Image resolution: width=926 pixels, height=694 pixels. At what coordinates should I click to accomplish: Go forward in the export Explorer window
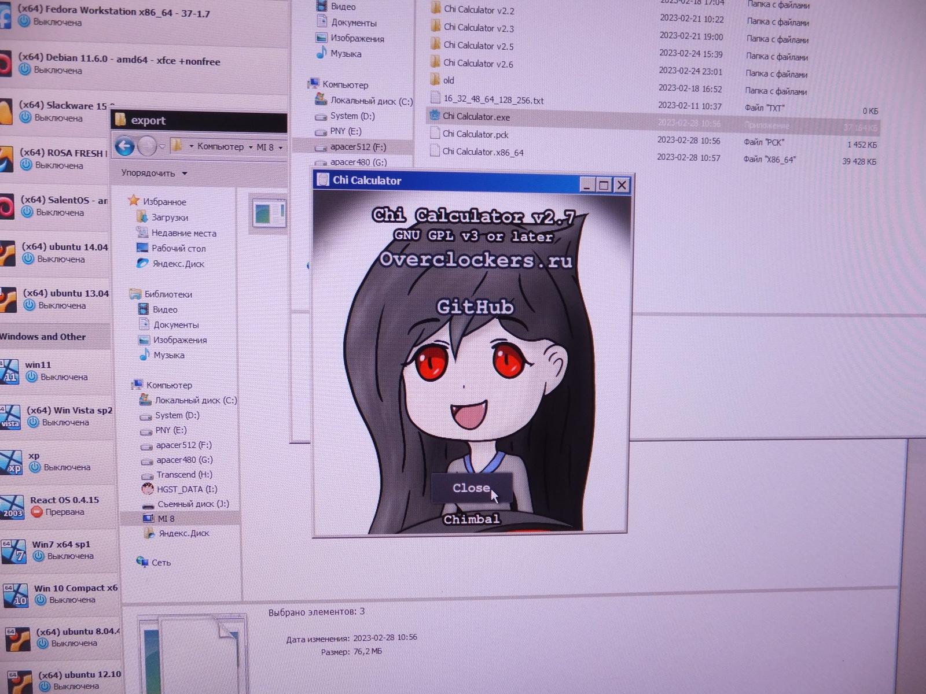[146, 146]
